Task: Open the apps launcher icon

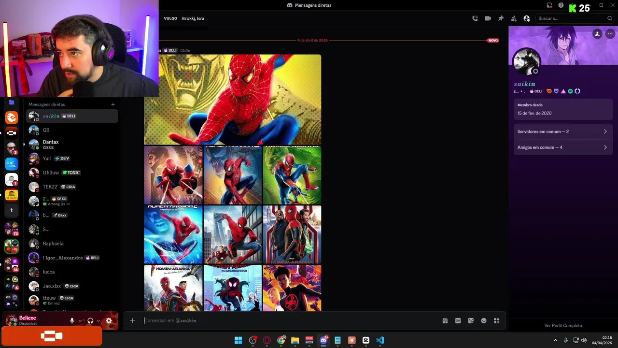Action: pos(496,320)
